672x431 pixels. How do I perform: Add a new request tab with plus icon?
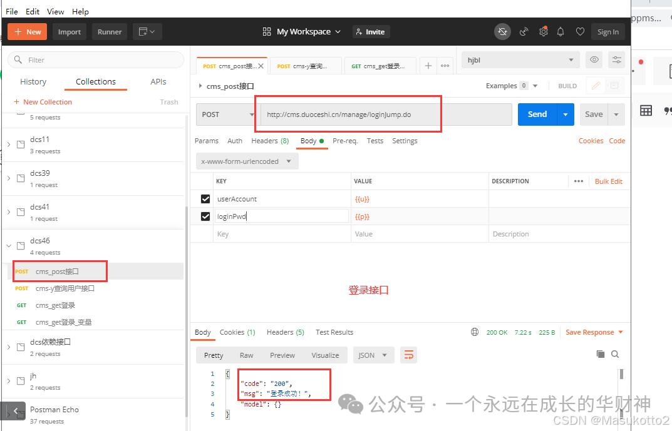(x=428, y=66)
